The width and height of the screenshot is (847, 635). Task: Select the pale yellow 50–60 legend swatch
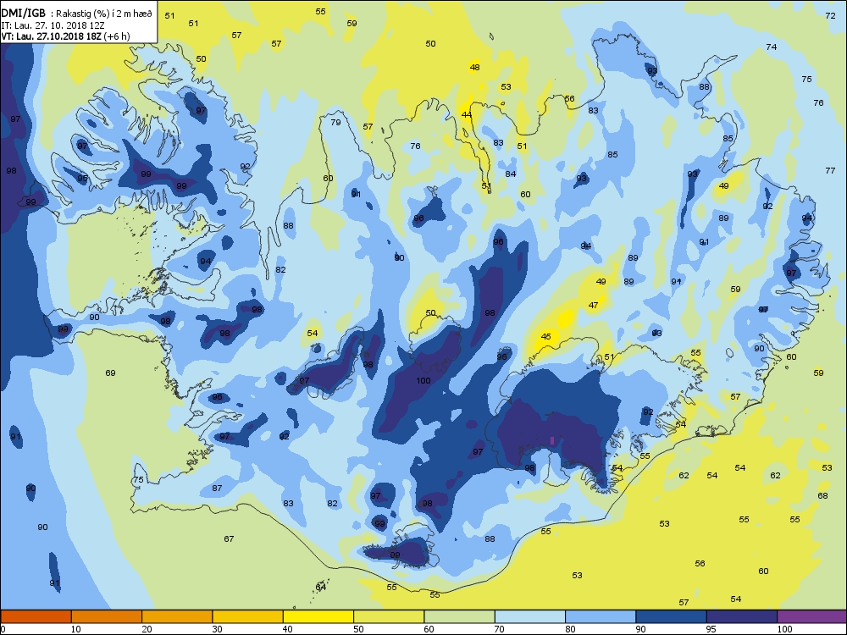click(389, 616)
